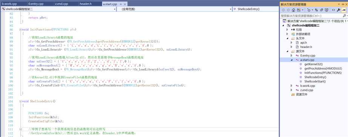Click line number 100 in the gutter
The width and height of the screenshot is (348, 137).
pyautogui.click(x=11, y=85)
